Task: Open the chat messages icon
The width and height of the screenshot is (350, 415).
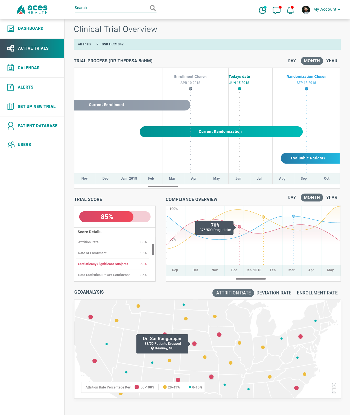Action: pos(276,10)
